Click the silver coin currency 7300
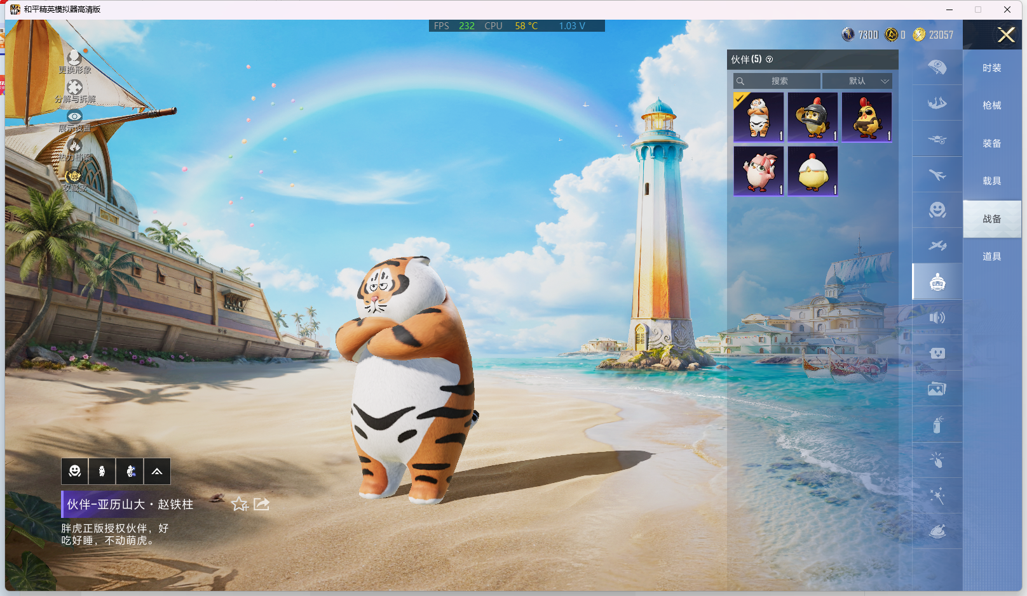Viewport: 1027px width, 596px height. [860, 35]
